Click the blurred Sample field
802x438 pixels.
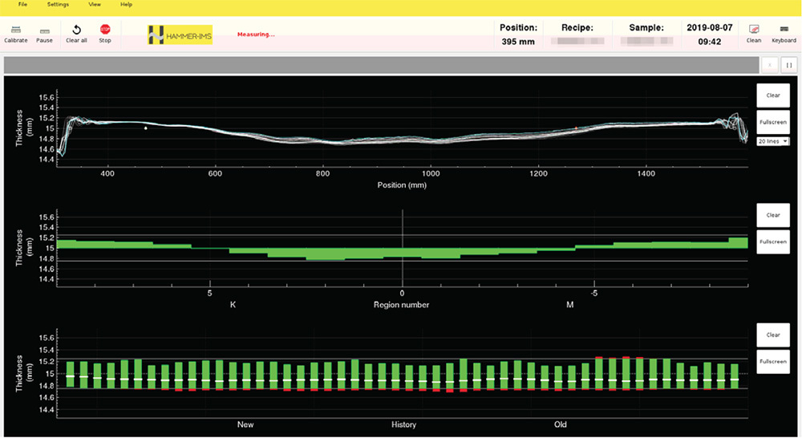646,41
